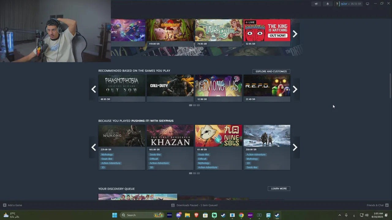Viewport: 392px width, 220px height.
Task: Open the R.E.P.O. game thumbnail
Action: click(267, 86)
